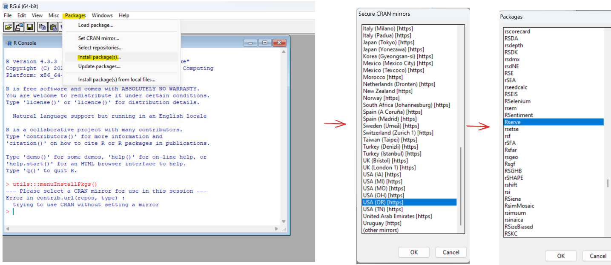Viewport: 611px width, 265px height.
Task: Select USA (OH) [https] mirror
Action: click(x=409, y=195)
